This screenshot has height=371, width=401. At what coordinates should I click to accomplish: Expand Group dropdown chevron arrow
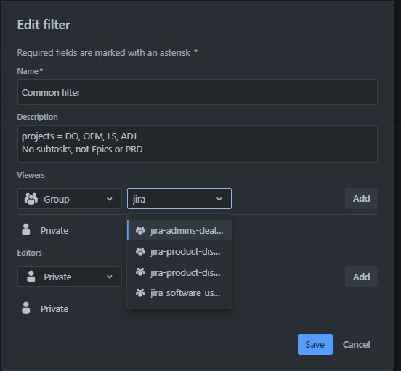coord(110,199)
